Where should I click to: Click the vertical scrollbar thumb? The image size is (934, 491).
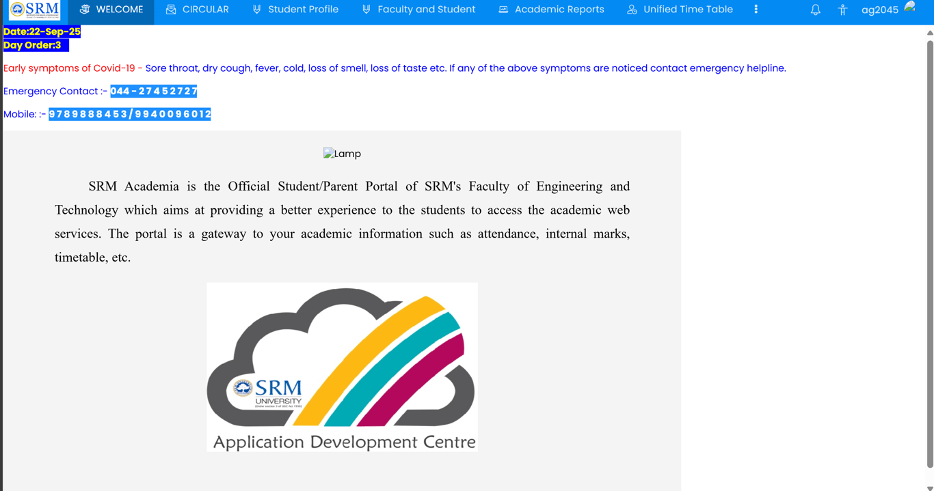click(930, 254)
